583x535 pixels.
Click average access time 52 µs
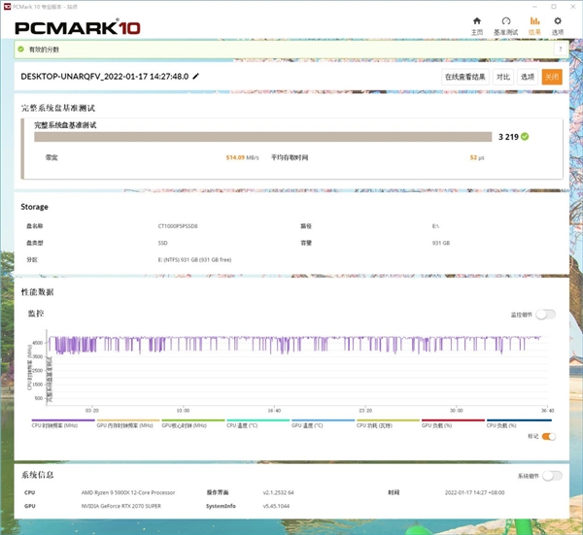click(477, 157)
